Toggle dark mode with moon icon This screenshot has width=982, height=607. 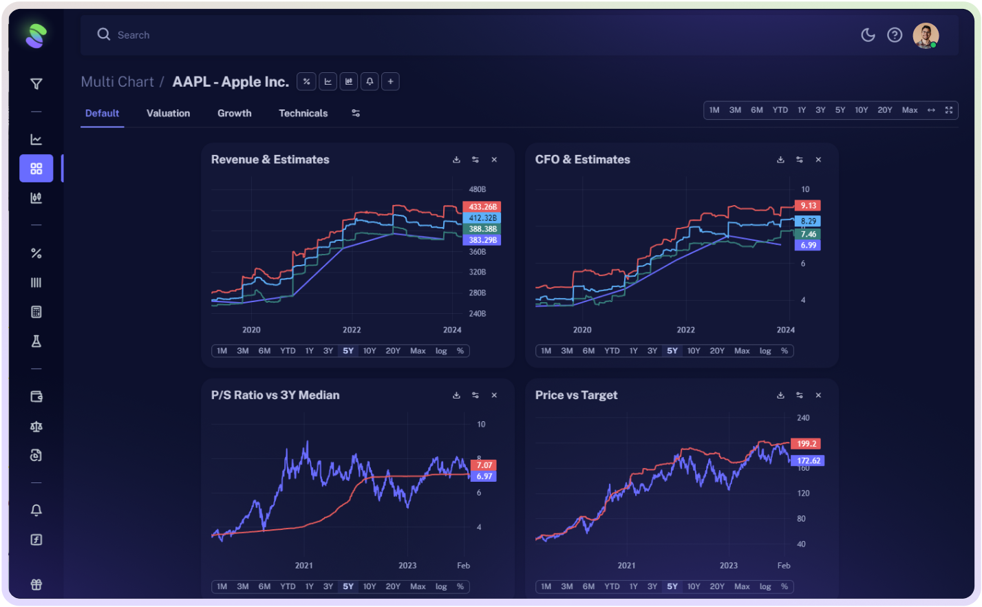(x=868, y=34)
